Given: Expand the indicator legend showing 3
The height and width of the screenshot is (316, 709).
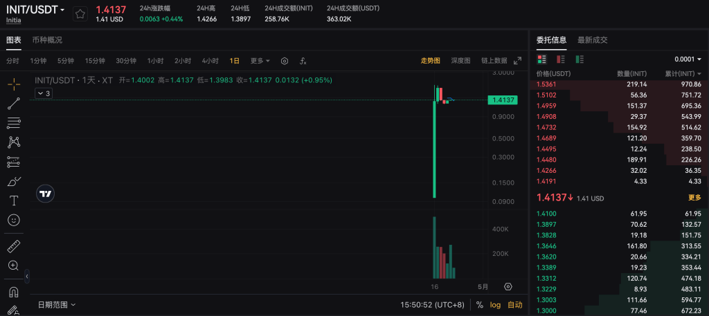Looking at the screenshot, I should point(44,93).
